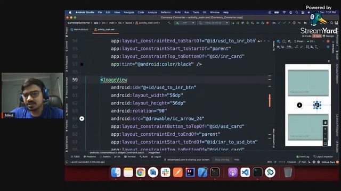Toggle the eye View Options in preview
Image resolution: width=341 pixels, height=191 pixels.
278,47
